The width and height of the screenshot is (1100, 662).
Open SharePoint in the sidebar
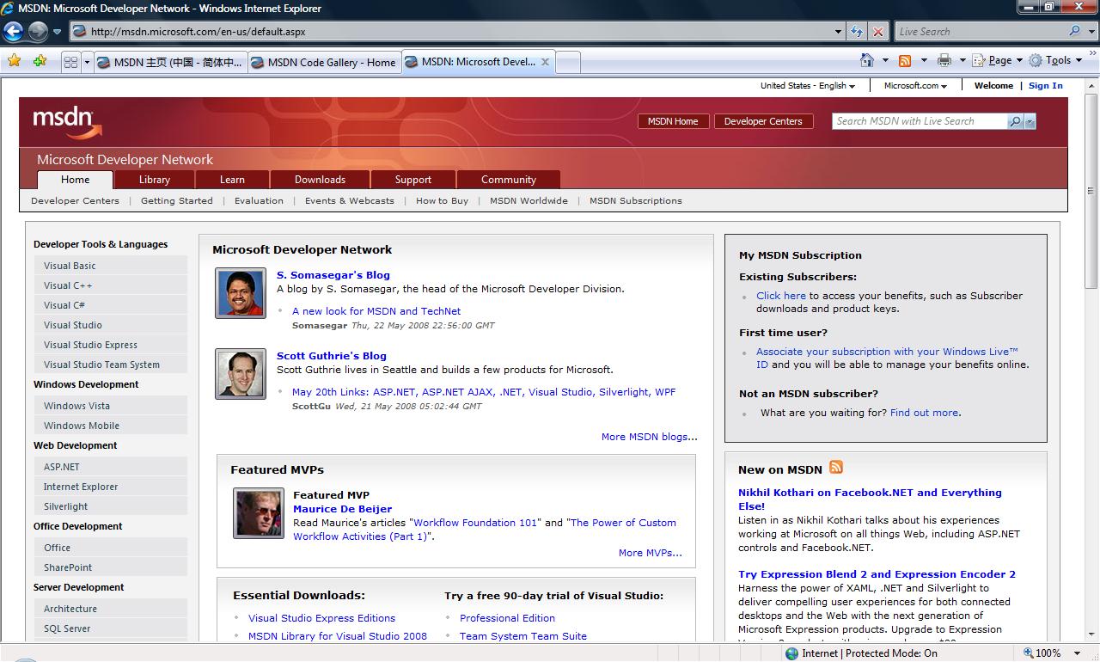coord(111,567)
